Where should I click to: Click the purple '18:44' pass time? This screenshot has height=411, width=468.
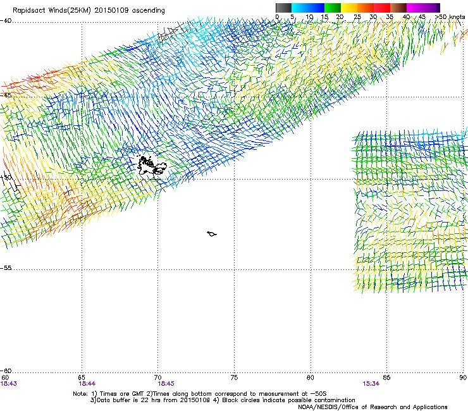87,384
